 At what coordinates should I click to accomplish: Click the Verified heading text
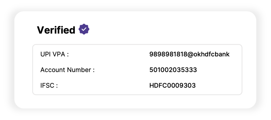pyautogui.click(x=56, y=30)
